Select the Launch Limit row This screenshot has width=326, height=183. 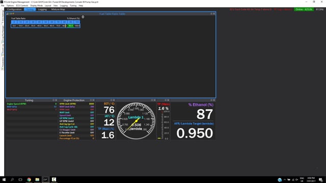click(76, 136)
